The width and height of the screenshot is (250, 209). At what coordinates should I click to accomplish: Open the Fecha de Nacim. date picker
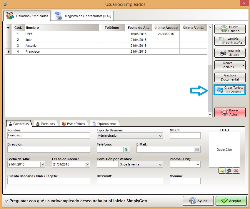point(87,164)
